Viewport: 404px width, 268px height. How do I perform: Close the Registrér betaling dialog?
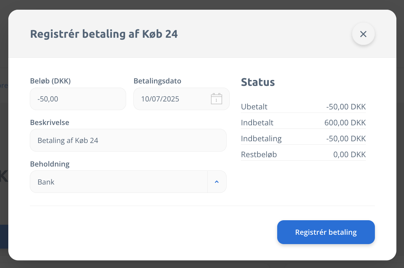363,34
